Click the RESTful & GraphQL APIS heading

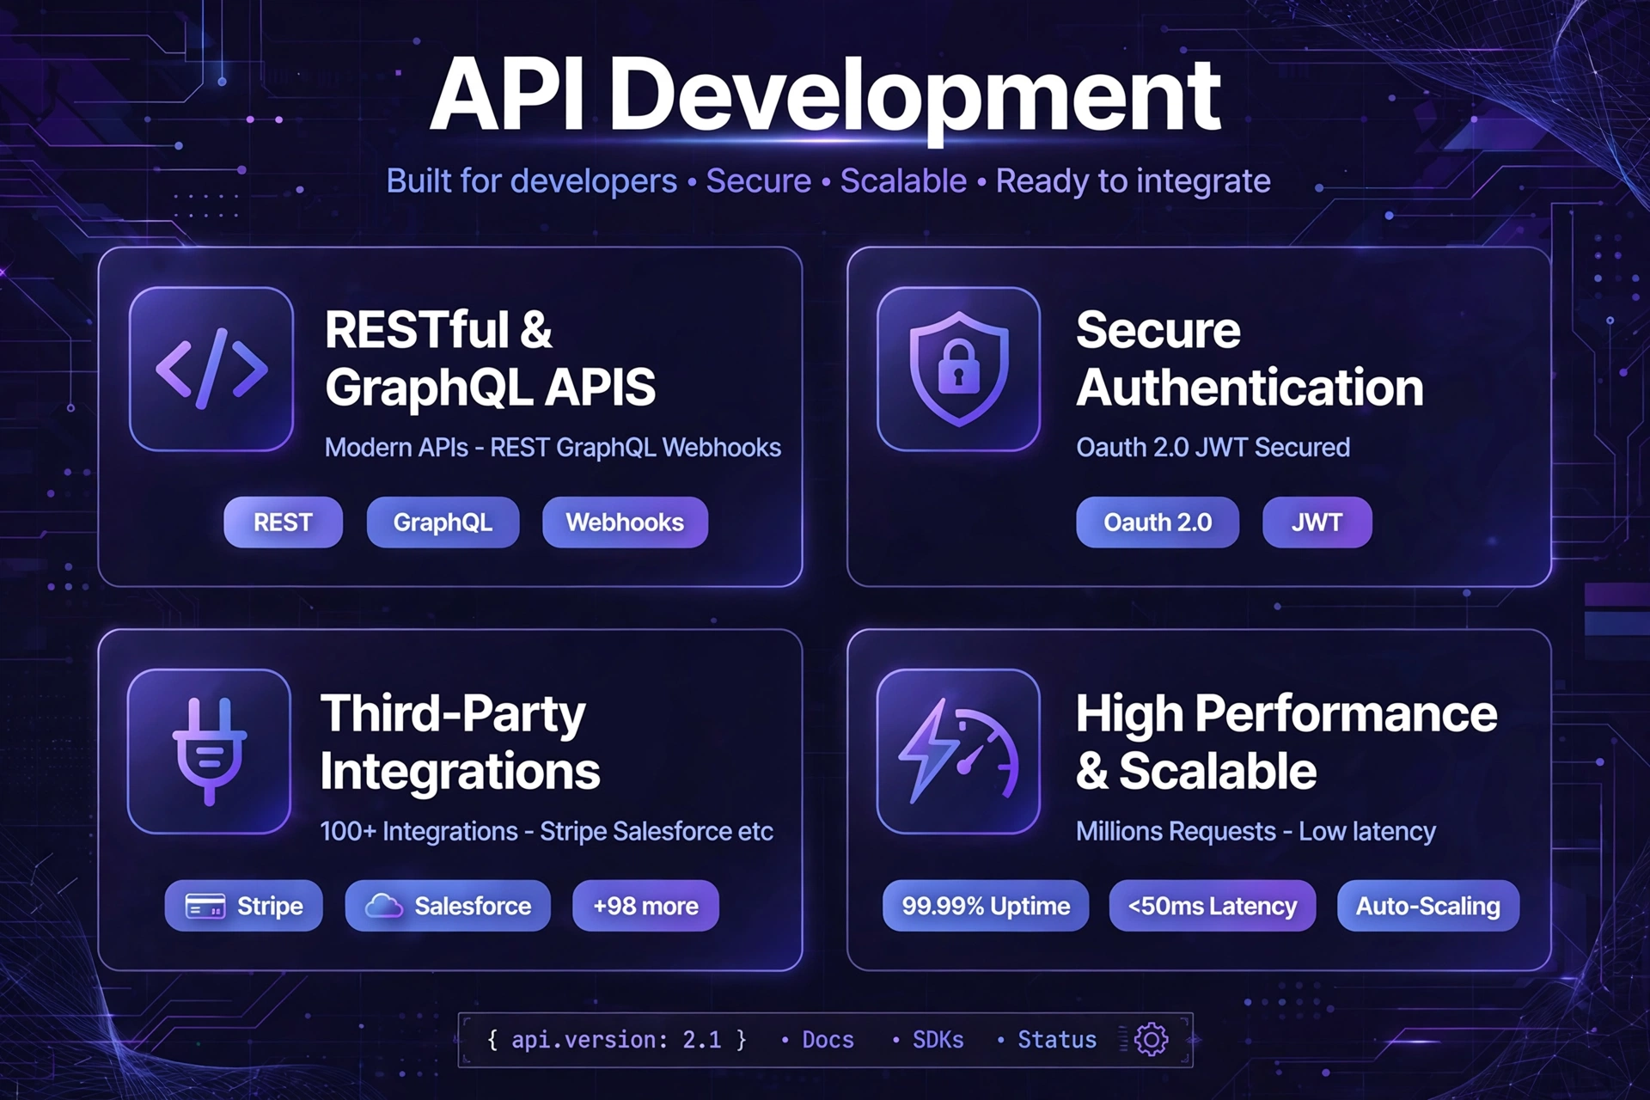click(490, 358)
